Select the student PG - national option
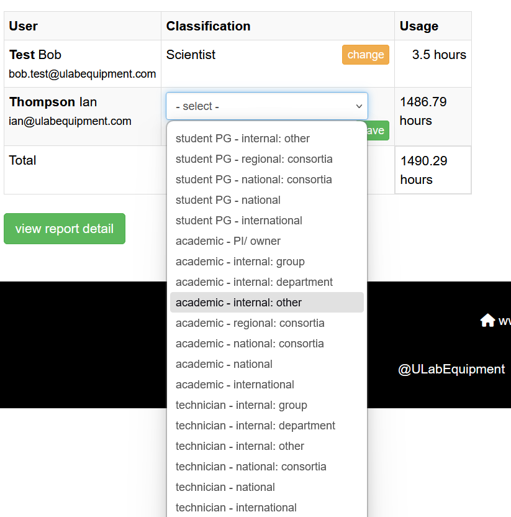 coord(267,200)
